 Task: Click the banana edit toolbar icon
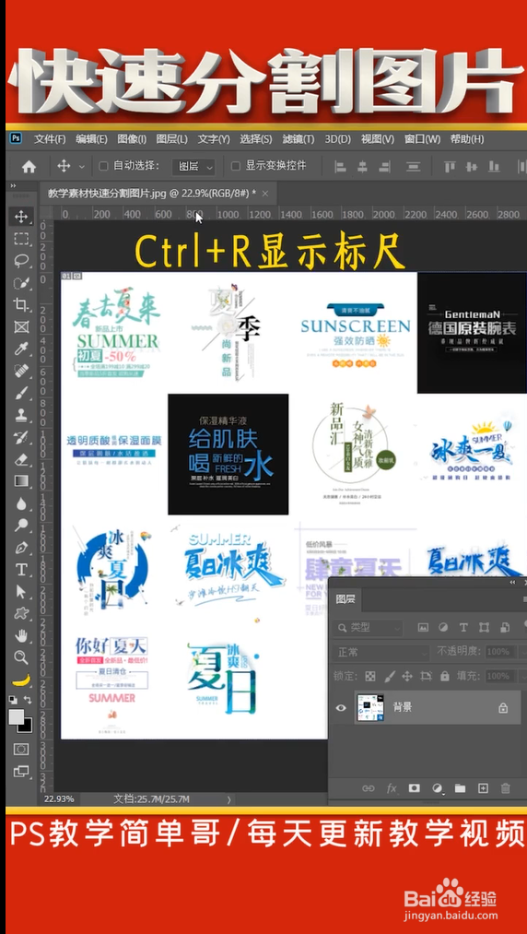(21, 680)
